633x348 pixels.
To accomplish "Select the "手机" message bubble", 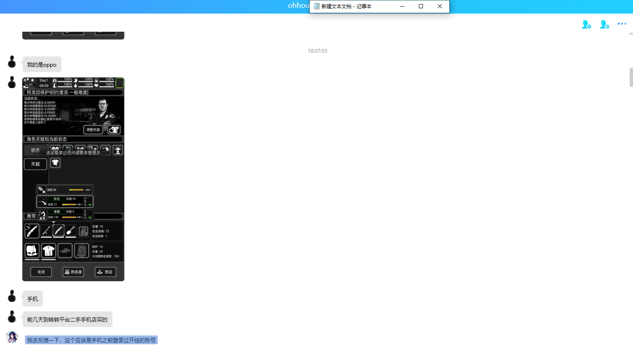I will tap(33, 299).
